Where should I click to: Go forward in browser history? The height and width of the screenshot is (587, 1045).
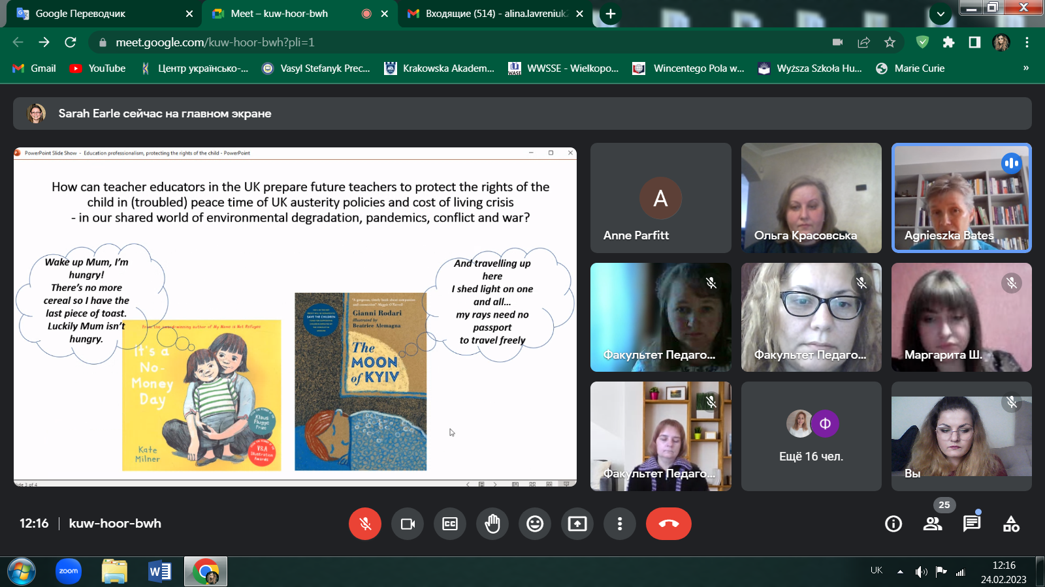tap(44, 42)
